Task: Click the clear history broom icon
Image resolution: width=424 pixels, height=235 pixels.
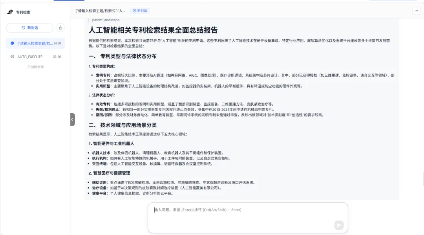Action: pos(60,28)
